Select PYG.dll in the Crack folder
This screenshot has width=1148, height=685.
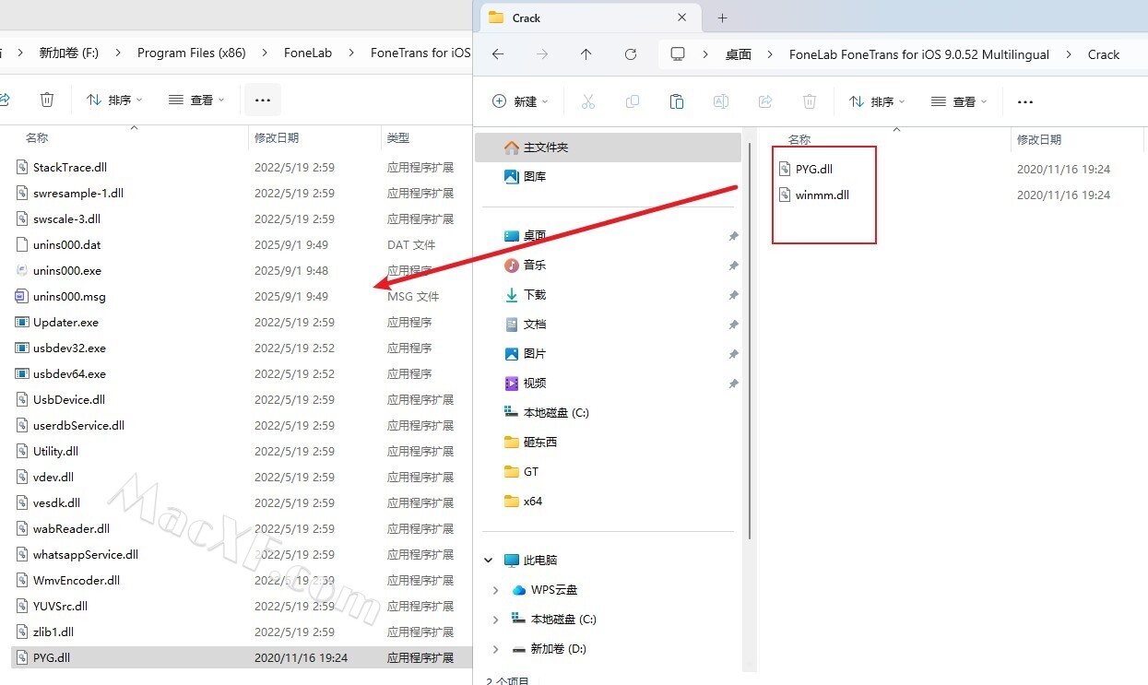click(814, 169)
